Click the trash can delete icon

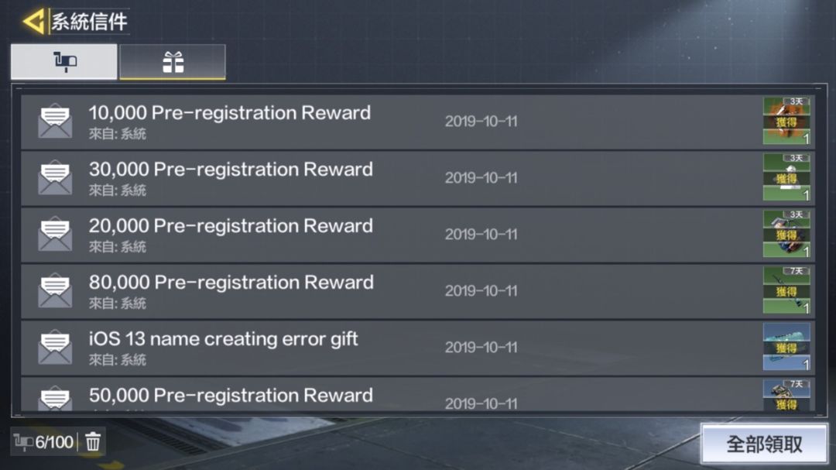pos(93,442)
